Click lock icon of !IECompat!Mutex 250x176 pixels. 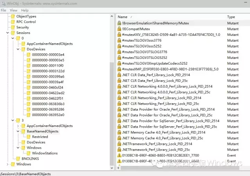click(119, 29)
